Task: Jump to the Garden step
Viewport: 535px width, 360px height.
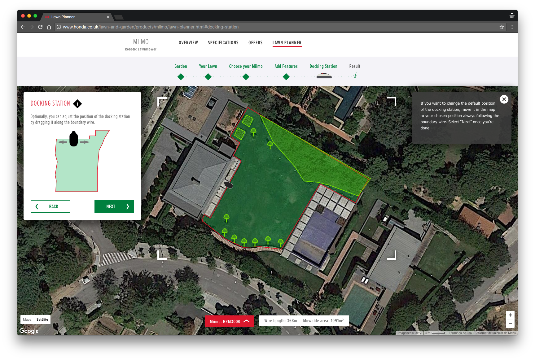Action: [181, 77]
